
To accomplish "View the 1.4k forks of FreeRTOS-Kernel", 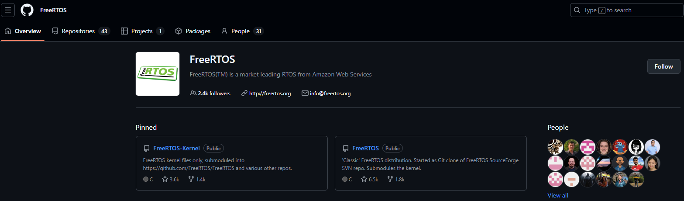I will [x=197, y=179].
